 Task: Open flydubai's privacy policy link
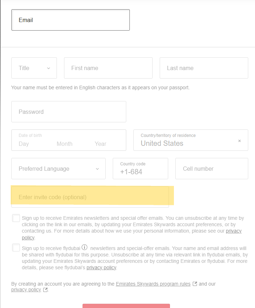[101, 267]
